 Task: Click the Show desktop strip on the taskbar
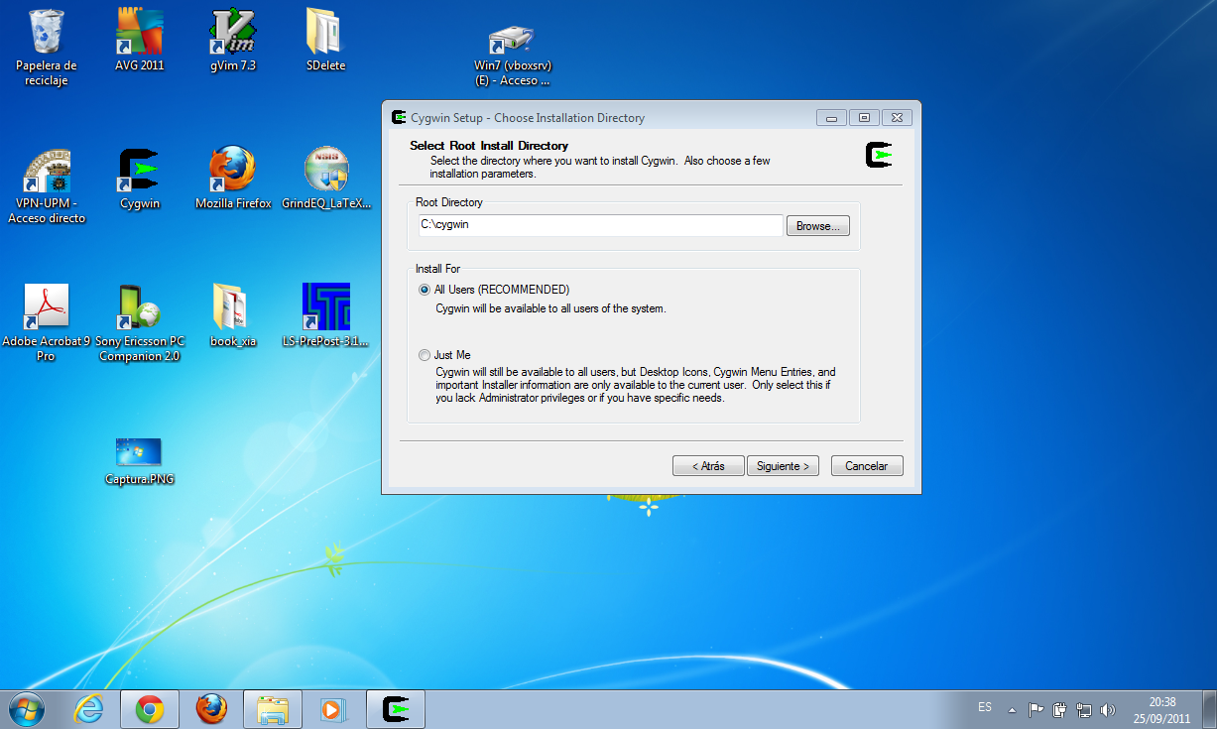pos(1209,709)
